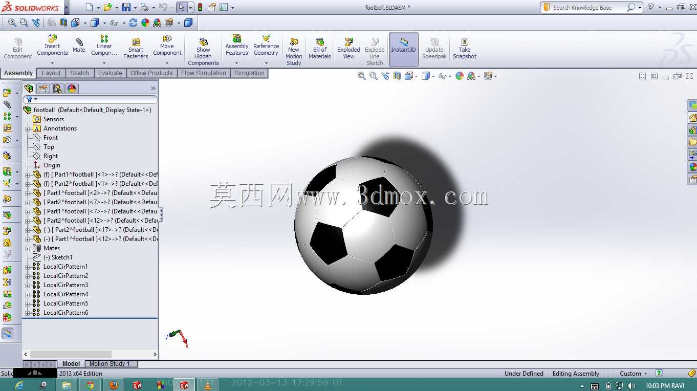This screenshot has height=391, width=697.
Task: Click Editing Assembly status text
Action: [x=576, y=374]
